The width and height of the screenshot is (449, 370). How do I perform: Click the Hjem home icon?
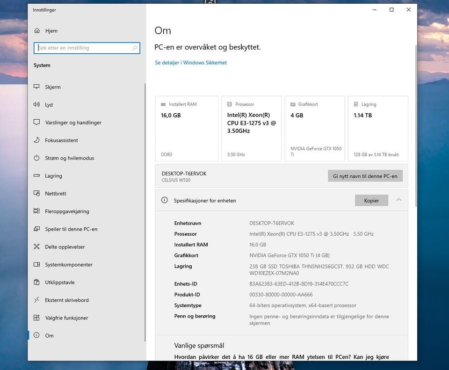[x=37, y=31]
